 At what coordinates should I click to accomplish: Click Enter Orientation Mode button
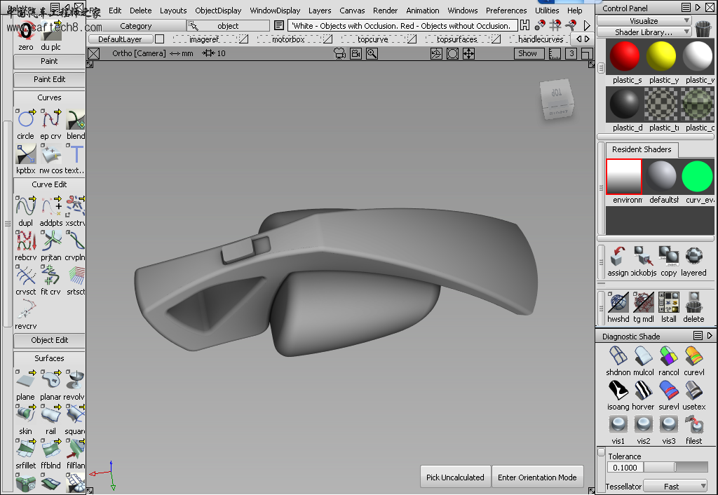tap(537, 477)
